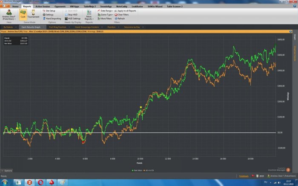Open Site Setup options

50,11
